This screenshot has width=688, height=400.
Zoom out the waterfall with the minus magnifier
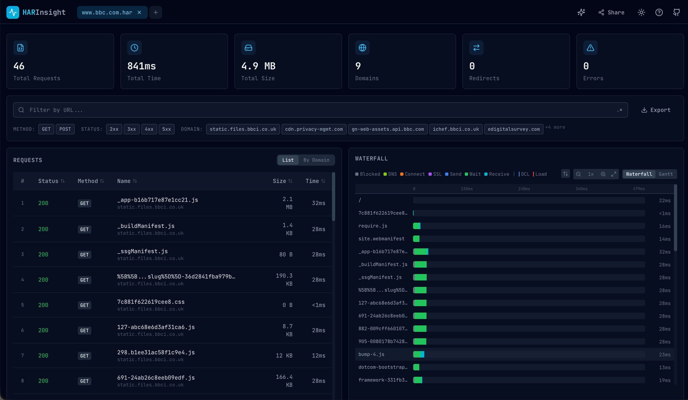pos(579,174)
